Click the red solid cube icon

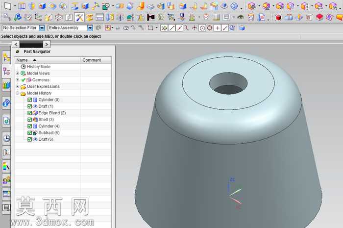pos(278,17)
